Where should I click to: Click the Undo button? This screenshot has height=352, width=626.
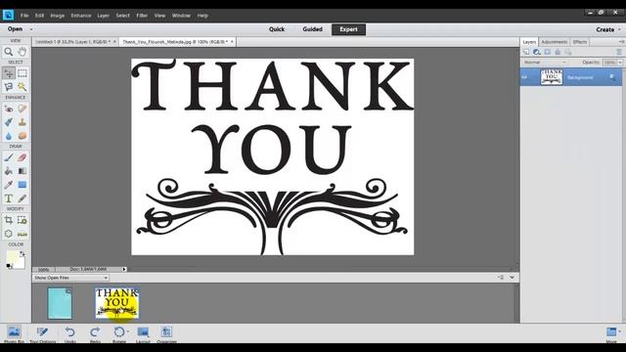click(69, 333)
